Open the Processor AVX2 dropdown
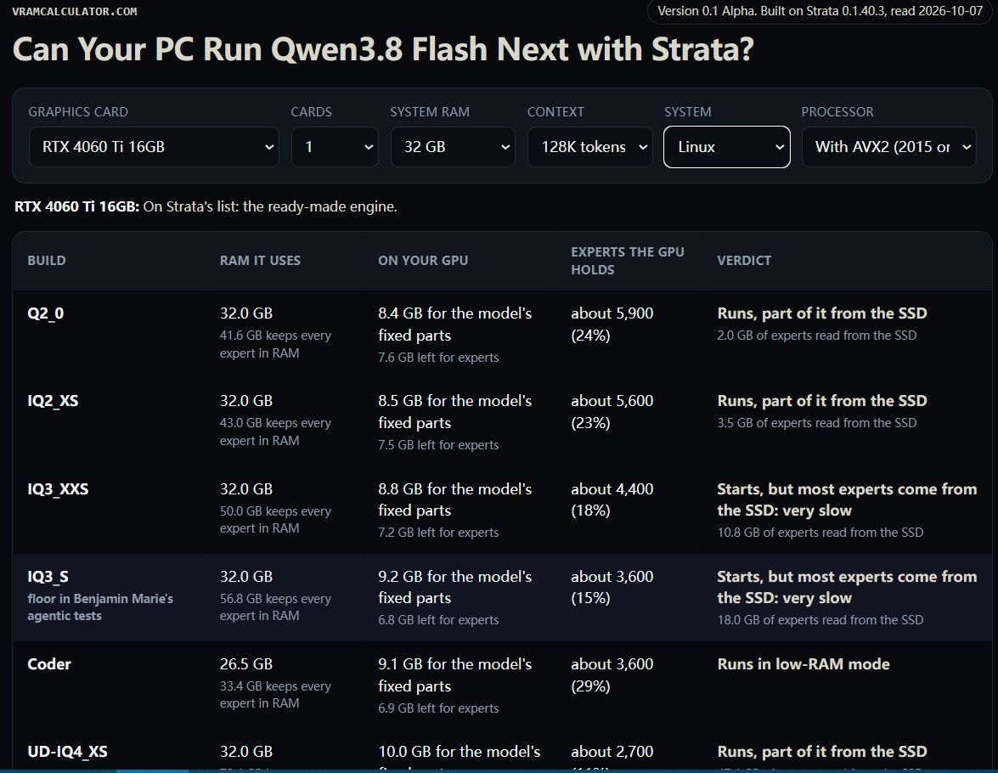This screenshot has width=998, height=773. pos(888,147)
